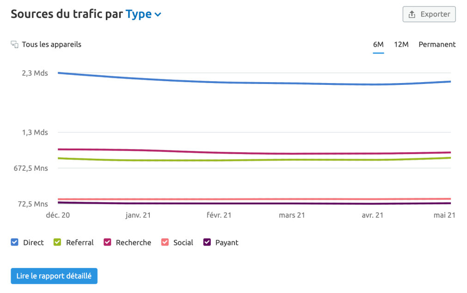Toggle the Payant checkbox
Image resolution: width=467 pixels, height=293 pixels.
click(207, 242)
